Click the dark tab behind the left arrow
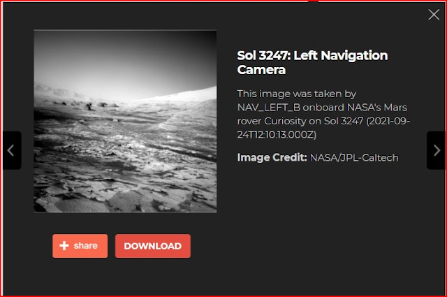 [12, 150]
